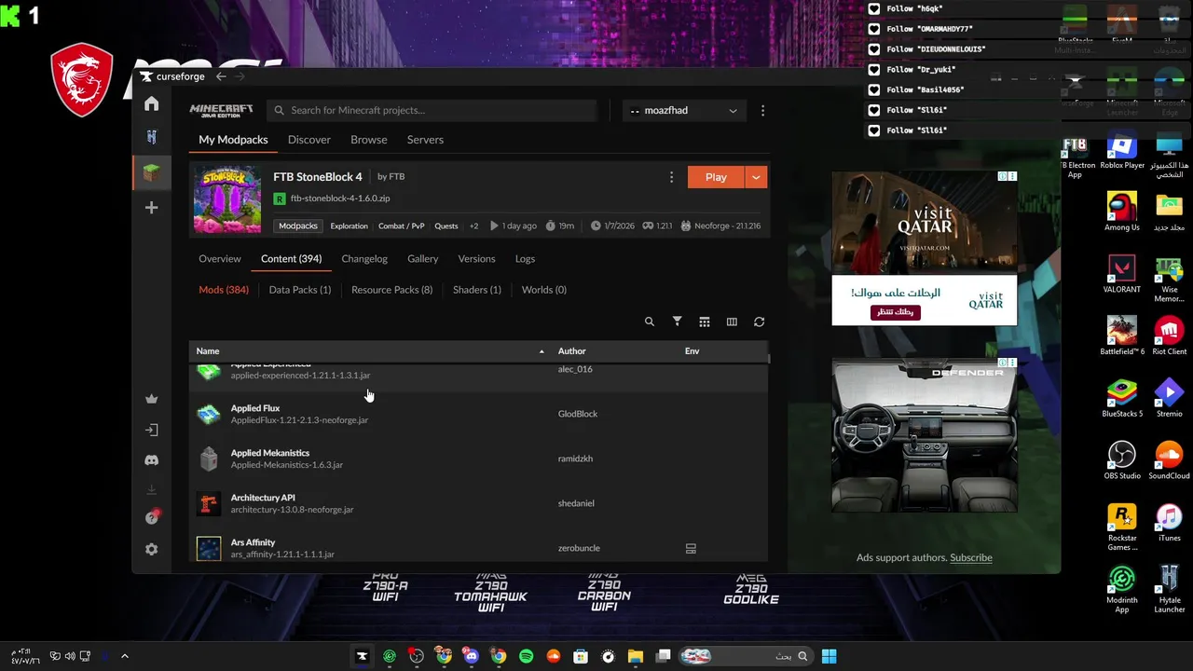The height and width of the screenshot is (671, 1193).
Task: Open the filter funnel icon above the mods table
Action: click(x=678, y=322)
